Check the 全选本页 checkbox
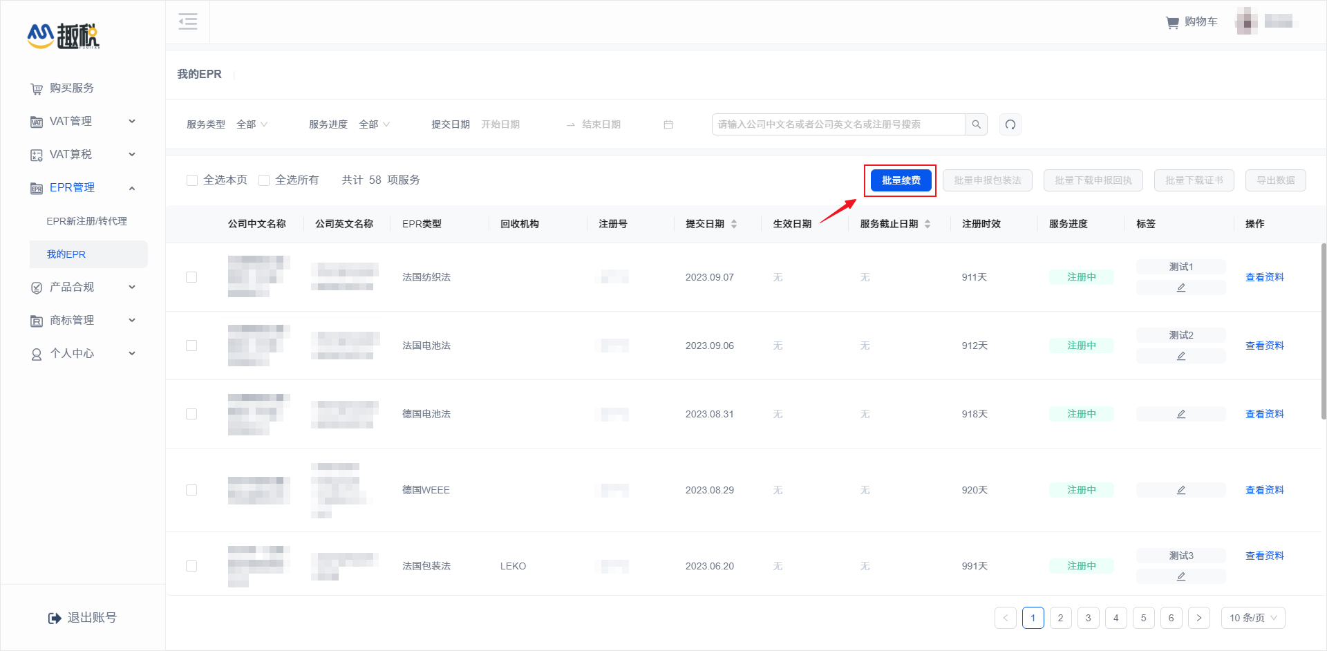The height and width of the screenshot is (651, 1327). (192, 180)
